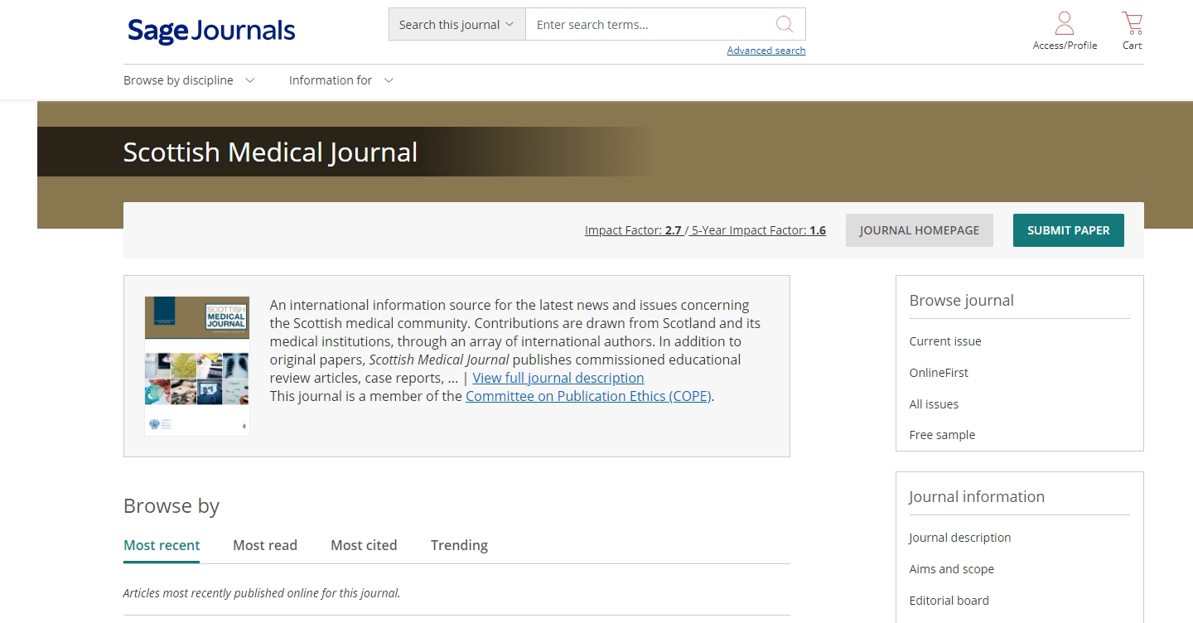This screenshot has width=1193, height=623.
Task: Click the Journal Homepage button
Action: (920, 230)
